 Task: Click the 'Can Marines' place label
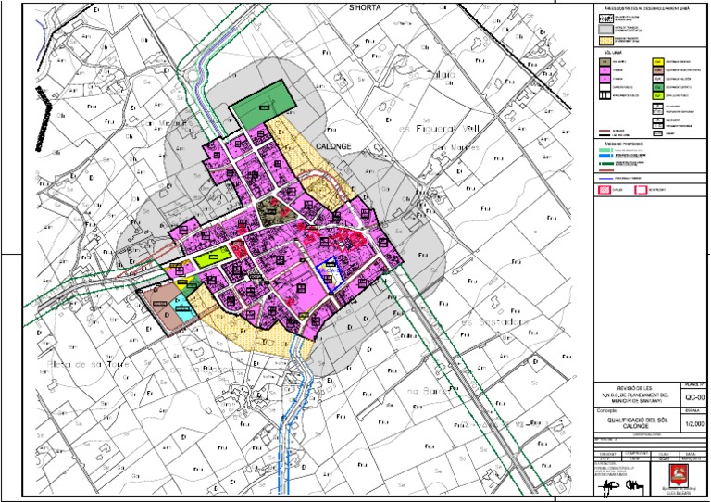coord(455,147)
